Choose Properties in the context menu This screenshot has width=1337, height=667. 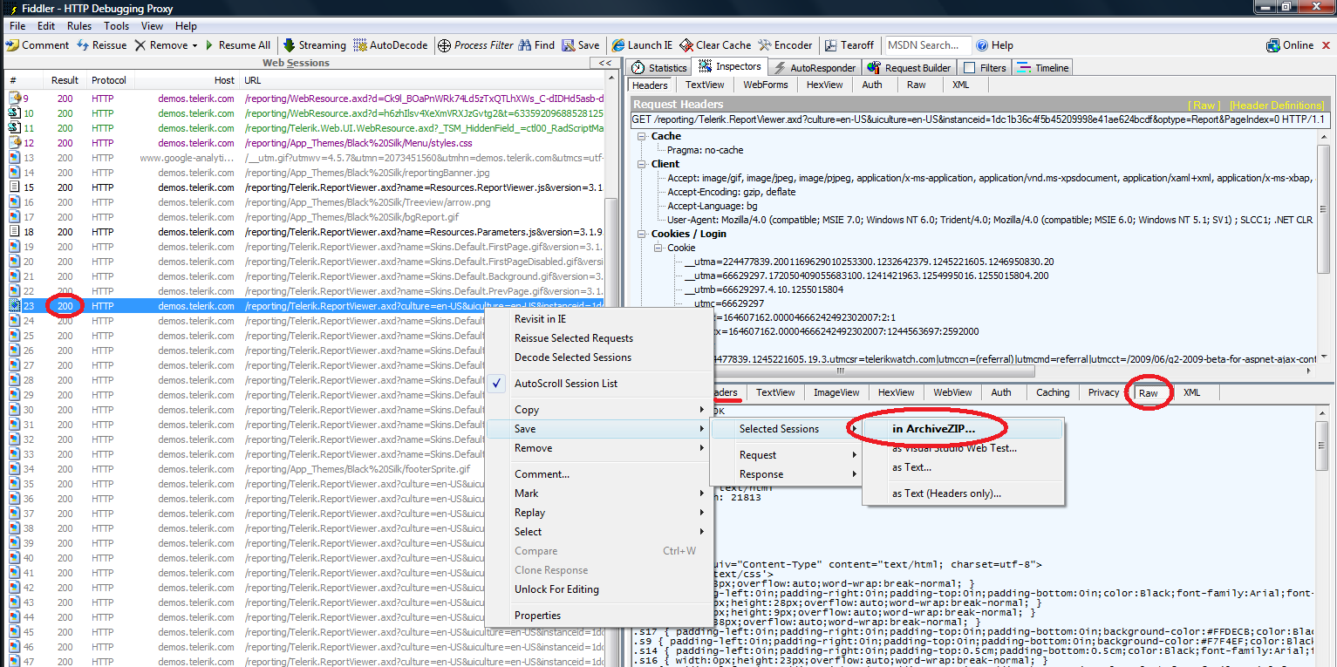pos(597,616)
